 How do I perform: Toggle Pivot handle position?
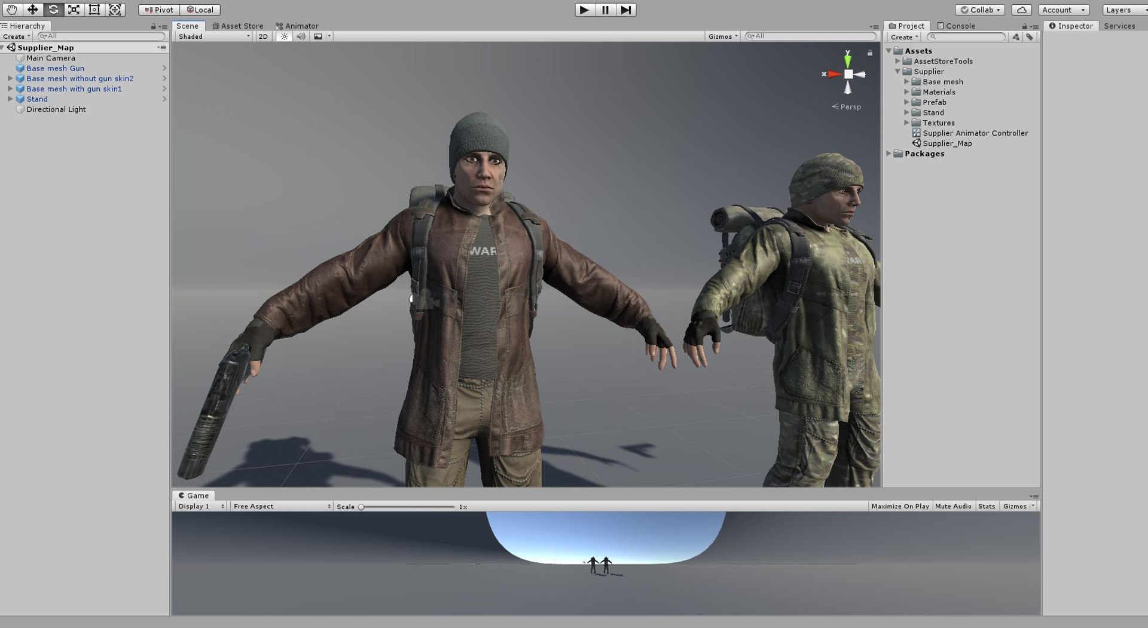[x=158, y=10]
